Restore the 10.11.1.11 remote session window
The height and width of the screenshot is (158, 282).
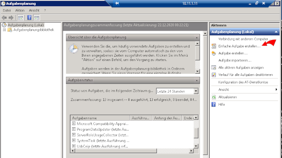(x=256, y=3)
